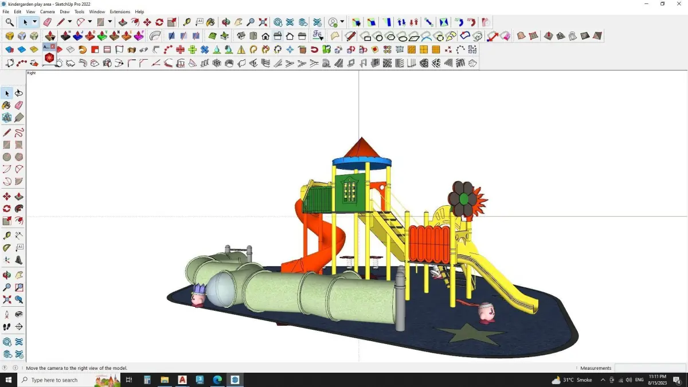Activate the Walk footprints tool

[7, 326]
